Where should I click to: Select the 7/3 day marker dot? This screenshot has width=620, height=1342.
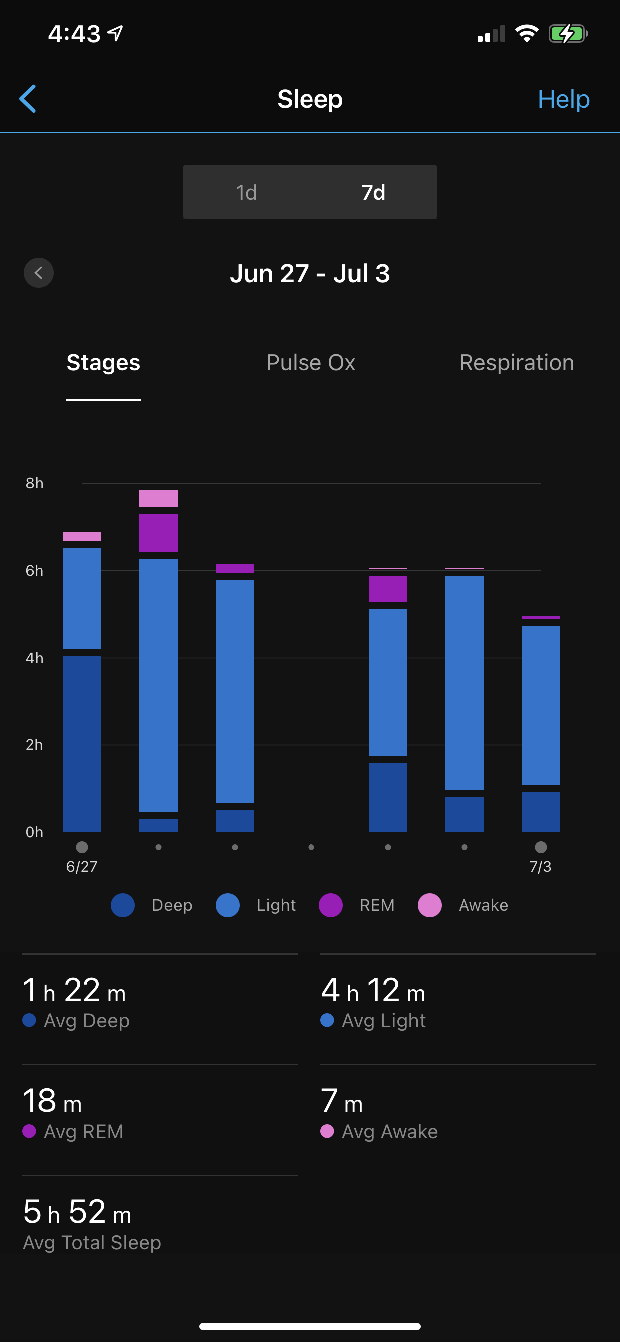pyautogui.click(x=541, y=847)
